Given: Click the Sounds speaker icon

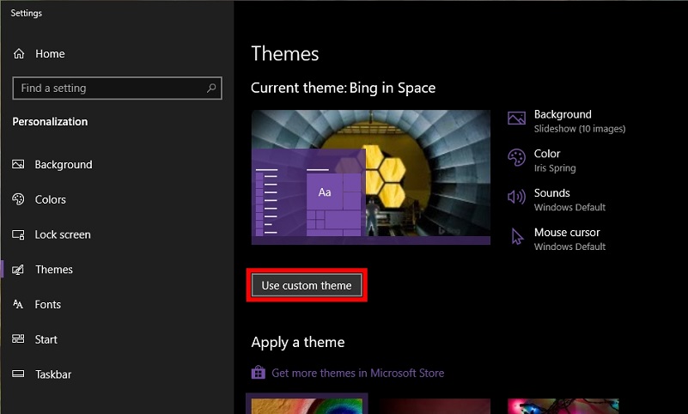Looking at the screenshot, I should 516,197.
